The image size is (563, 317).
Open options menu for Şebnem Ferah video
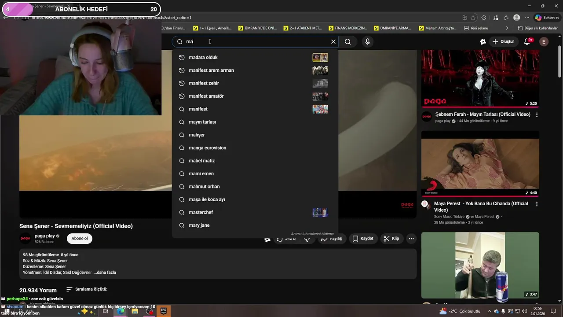pyautogui.click(x=537, y=115)
